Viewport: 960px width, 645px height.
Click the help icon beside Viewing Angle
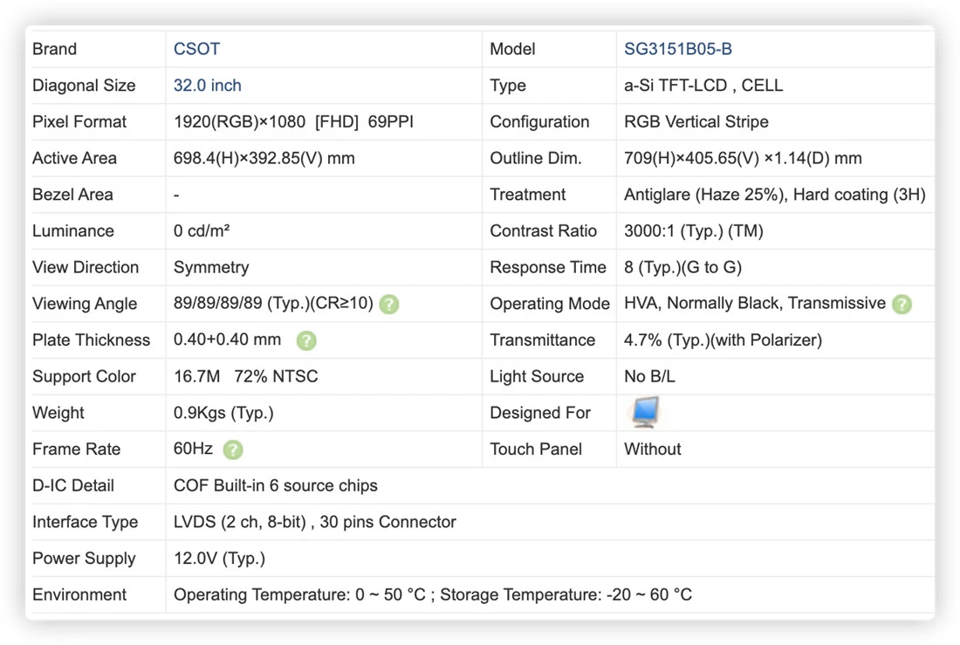[388, 304]
